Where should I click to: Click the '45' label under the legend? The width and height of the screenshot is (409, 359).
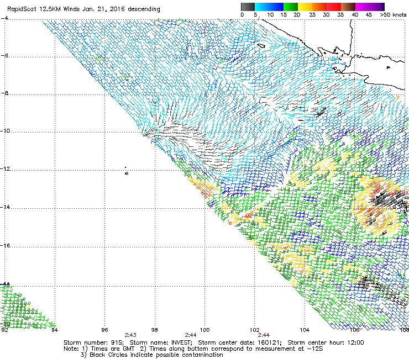[369, 15]
